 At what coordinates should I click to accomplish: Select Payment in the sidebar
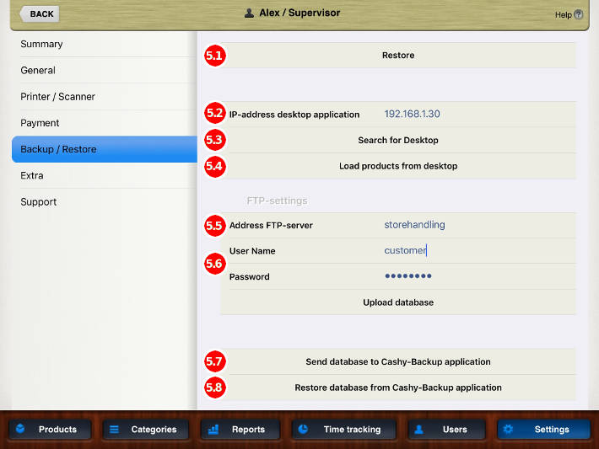[40, 123]
